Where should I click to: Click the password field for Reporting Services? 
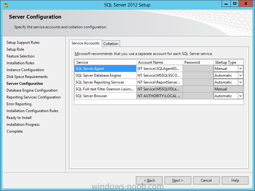pyautogui.click(x=198, y=82)
